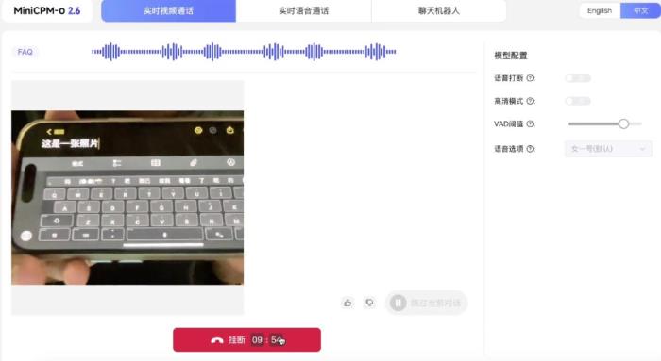Click the MiniCPM-o 2.6 logo
Viewport: 661px width, 361px height.
(x=47, y=11)
